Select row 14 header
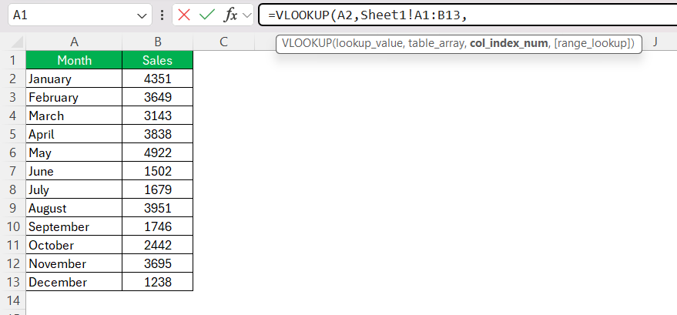 click(x=12, y=300)
